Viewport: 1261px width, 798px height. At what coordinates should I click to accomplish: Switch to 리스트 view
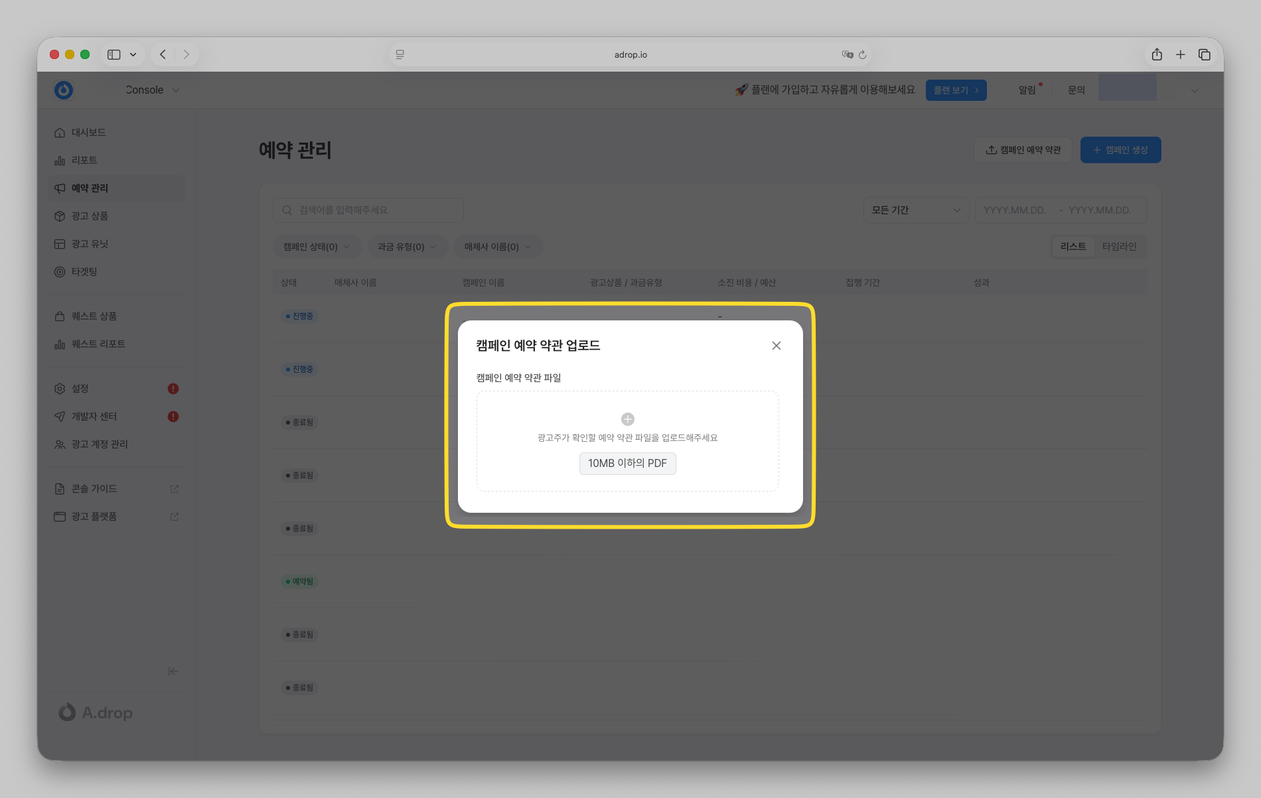coord(1073,247)
